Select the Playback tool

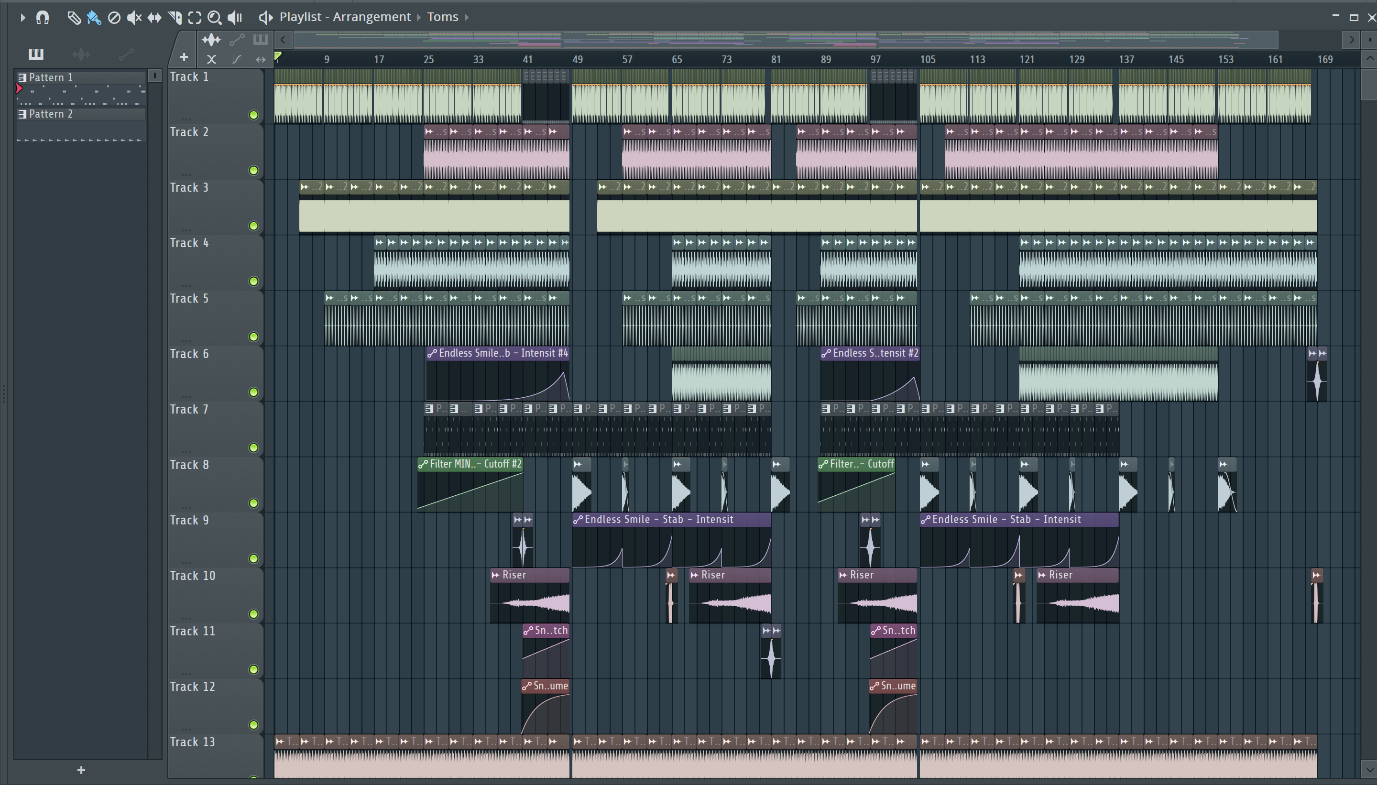click(235, 18)
